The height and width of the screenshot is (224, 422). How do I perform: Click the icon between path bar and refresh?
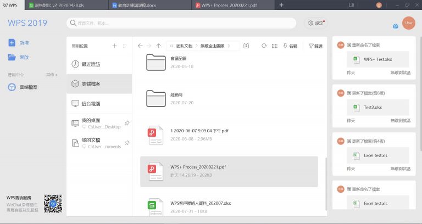coord(246,46)
